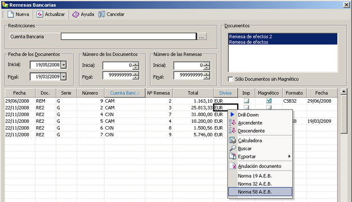Open Ayuda help book icon

tap(75, 15)
